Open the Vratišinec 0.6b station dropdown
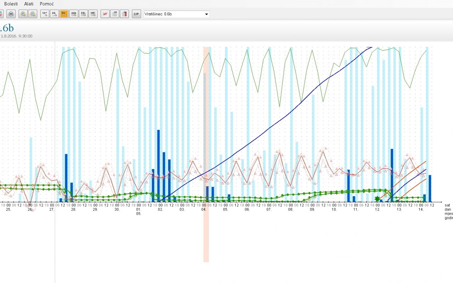Viewport: 453px width, 283px height. coord(177,14)
